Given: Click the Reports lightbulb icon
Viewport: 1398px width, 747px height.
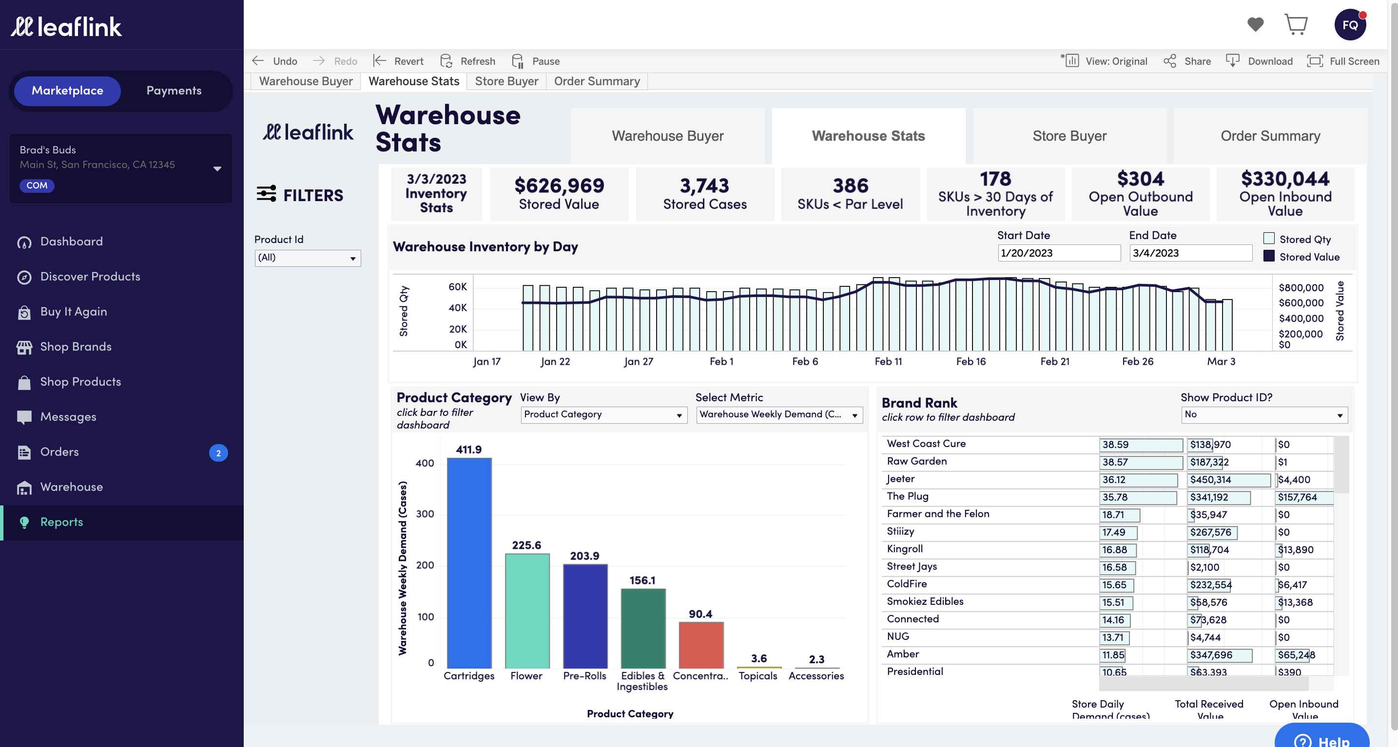Looking at the screenshot, I should click(x=24, y=522).
